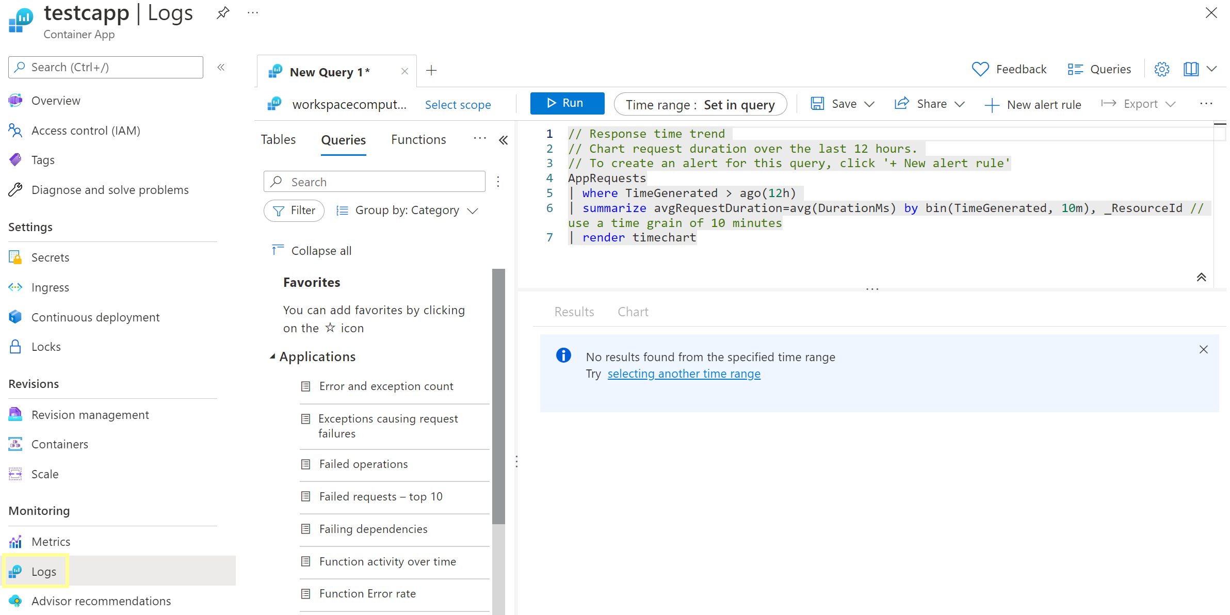Open Error and exception count query

coord(386,386)
